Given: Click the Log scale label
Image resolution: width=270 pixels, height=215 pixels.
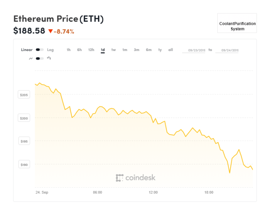Looking at the screenshot, I should point(50,50).
